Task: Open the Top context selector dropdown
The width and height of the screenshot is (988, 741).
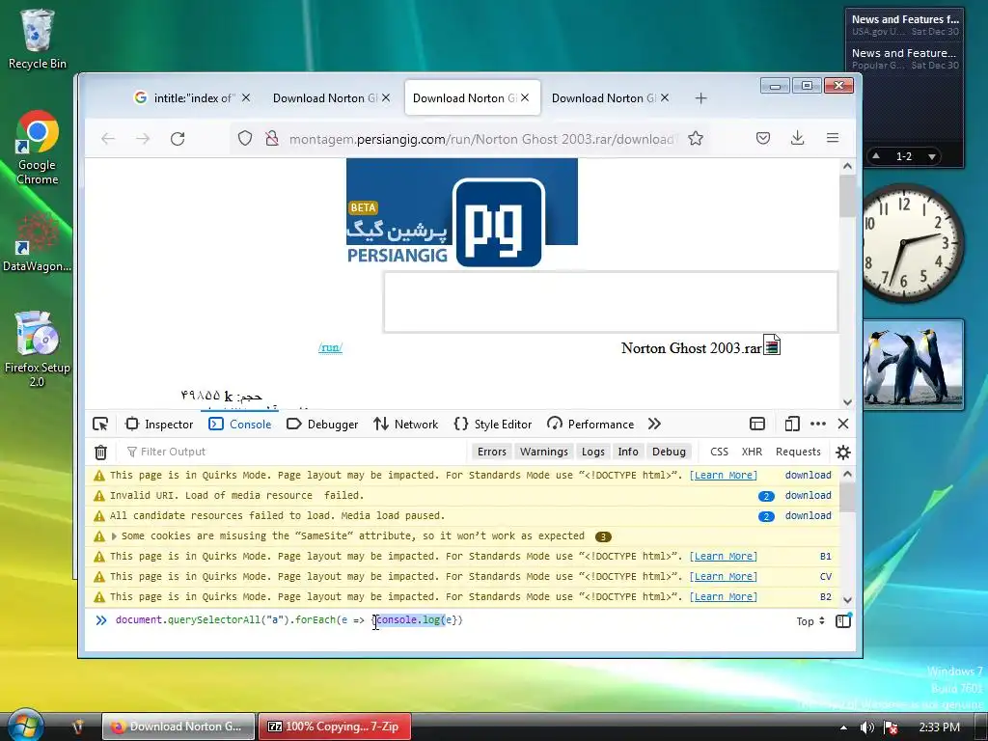Action: (810, 621)
